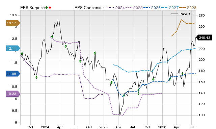Viewport: 216px width, 129px height.
Task: Click the first green surprise arrow at chart's left edge
Action: point(22,54)
